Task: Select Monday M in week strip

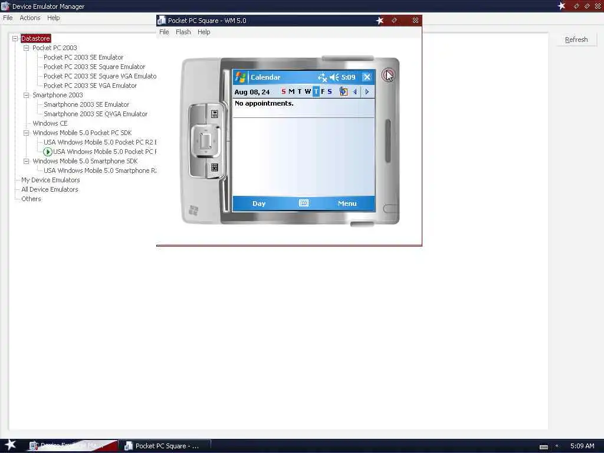Action: (x=291, y=91)
